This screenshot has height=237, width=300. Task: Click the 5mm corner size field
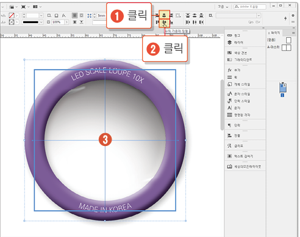click(x=101, y=15)
